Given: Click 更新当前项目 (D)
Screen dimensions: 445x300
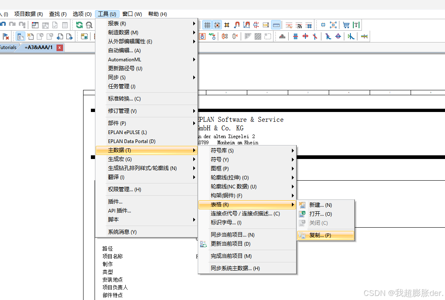Looking at the screenshot, I should pos(247,244).
